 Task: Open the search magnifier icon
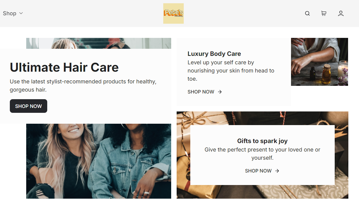pyautogui.click(x=307, y=13)
